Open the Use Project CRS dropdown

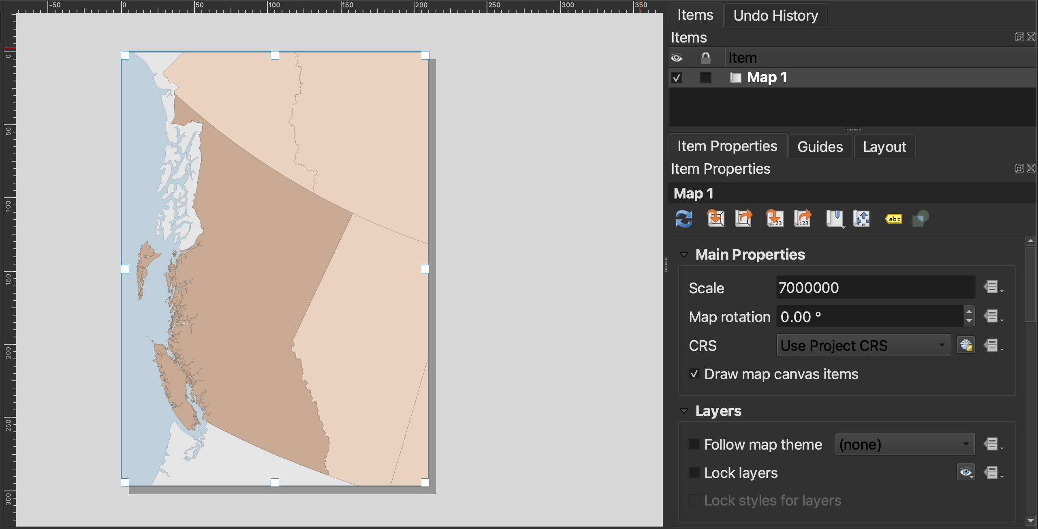point(863,346)
